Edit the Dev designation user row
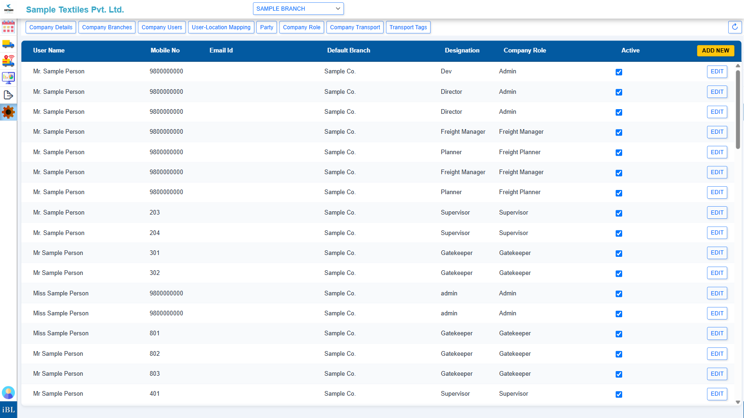 (x=717, y=72)
